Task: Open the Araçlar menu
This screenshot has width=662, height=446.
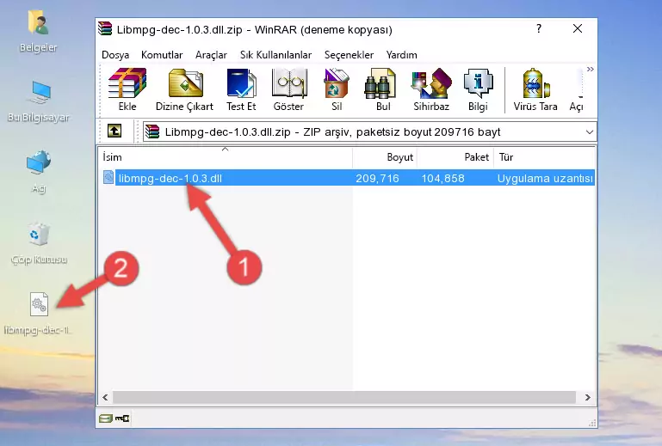Action: (211, 55)
